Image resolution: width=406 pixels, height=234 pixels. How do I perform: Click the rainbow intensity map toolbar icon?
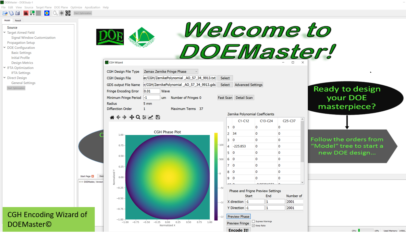click(x=47, y=13)
